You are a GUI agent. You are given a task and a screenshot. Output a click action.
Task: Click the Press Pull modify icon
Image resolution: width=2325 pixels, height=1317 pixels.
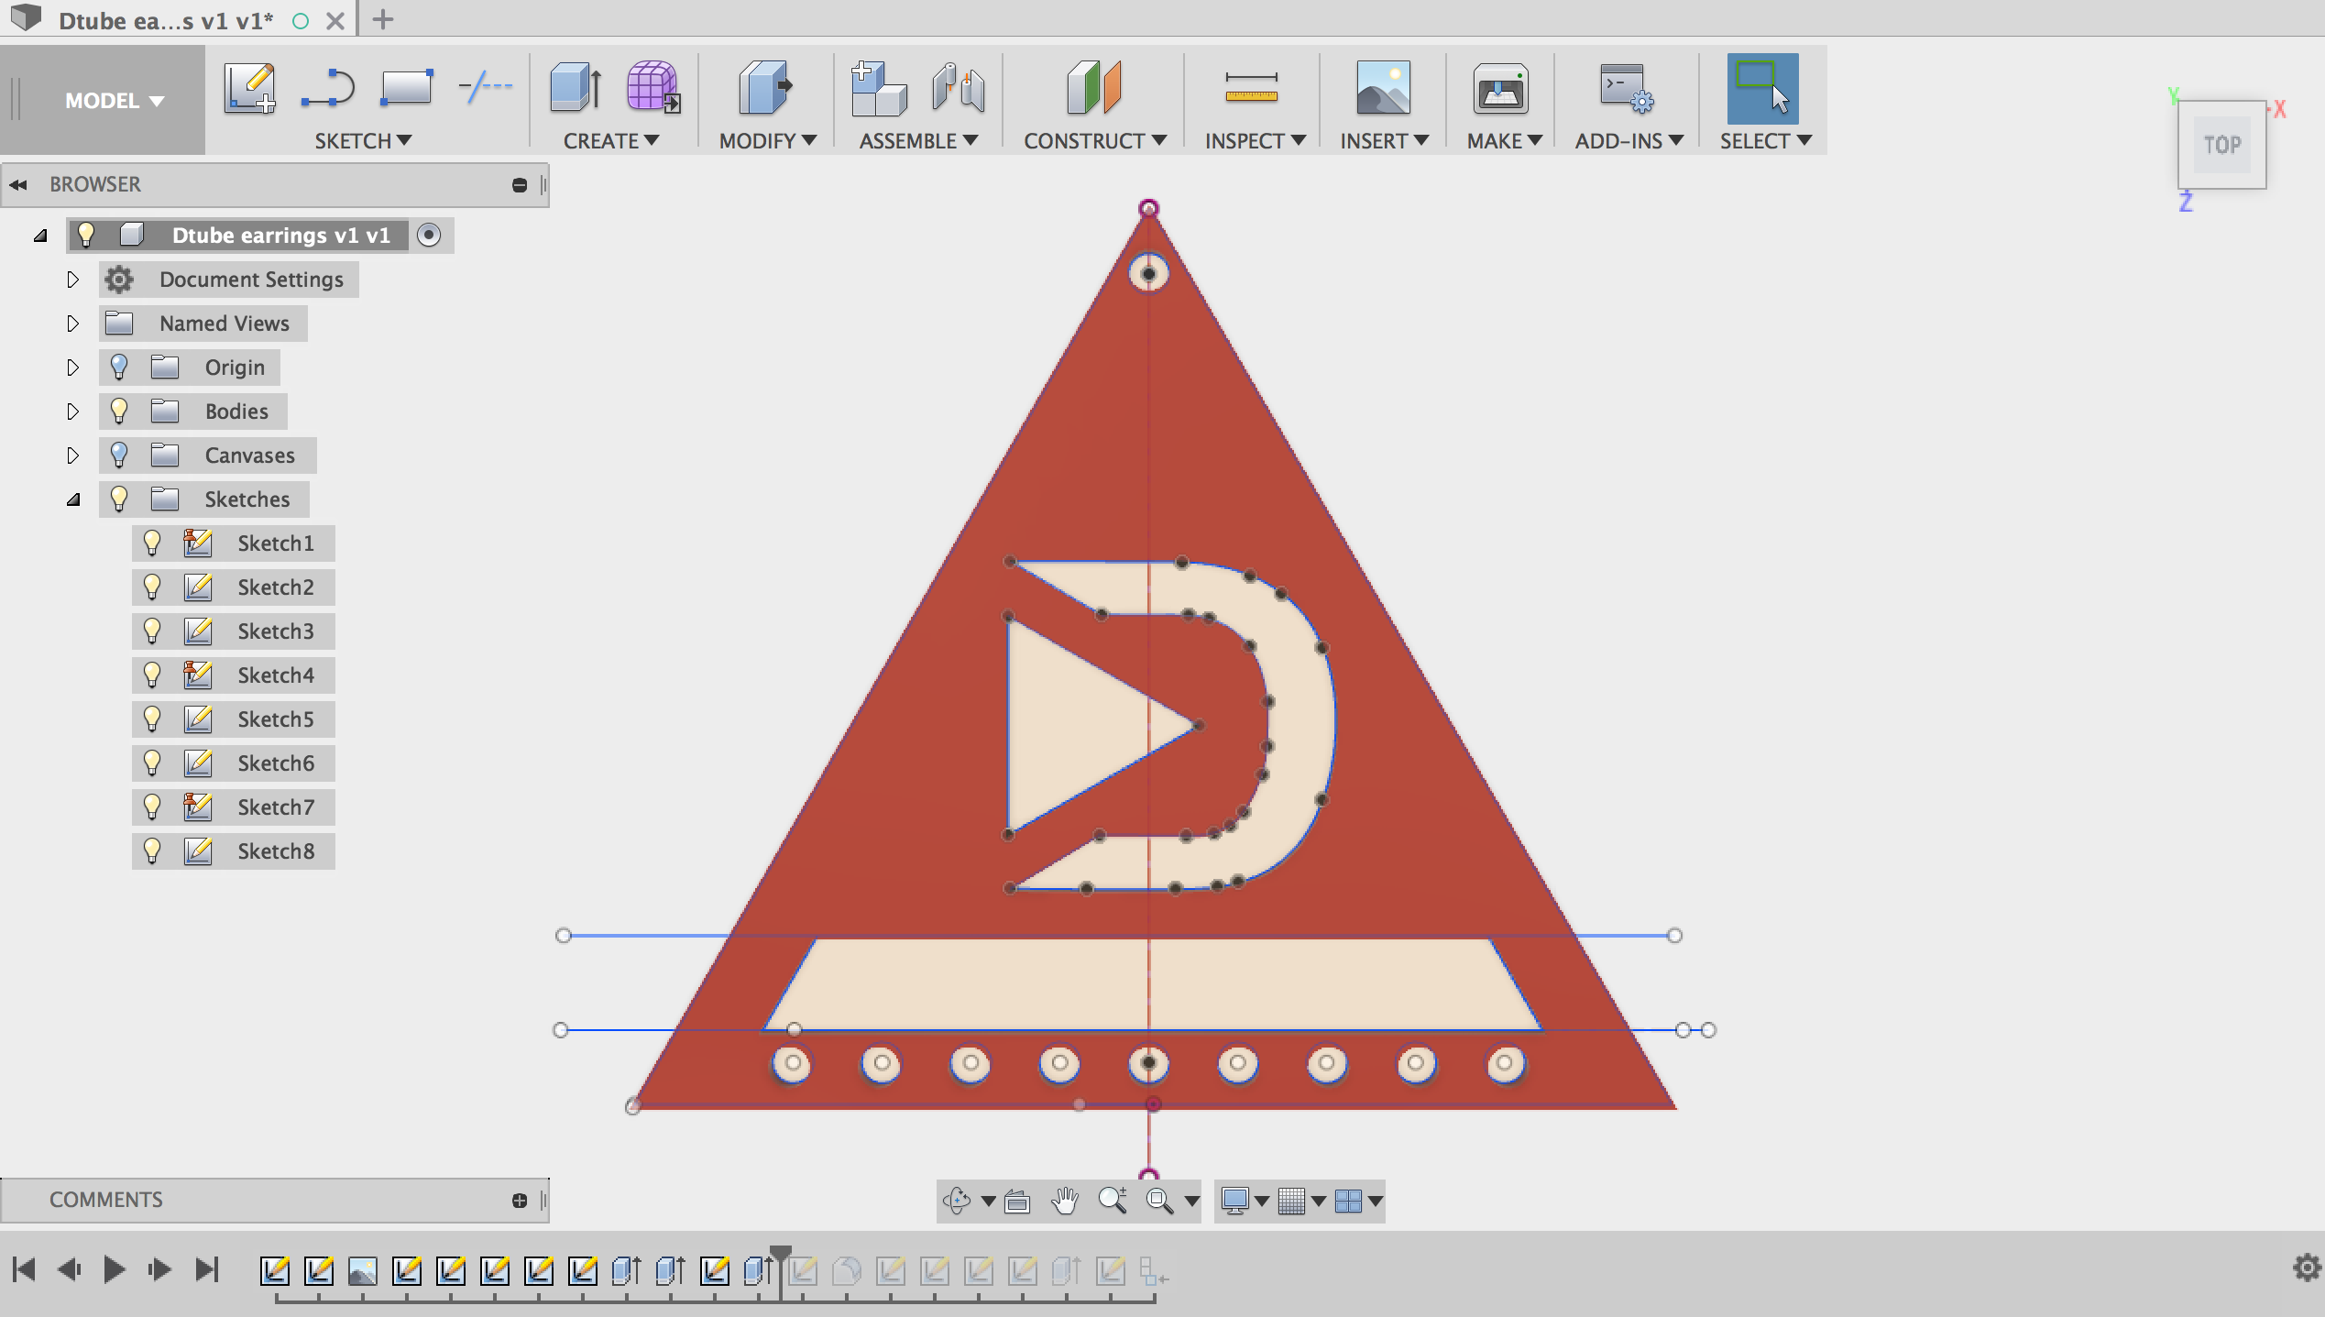pos(765,88)
